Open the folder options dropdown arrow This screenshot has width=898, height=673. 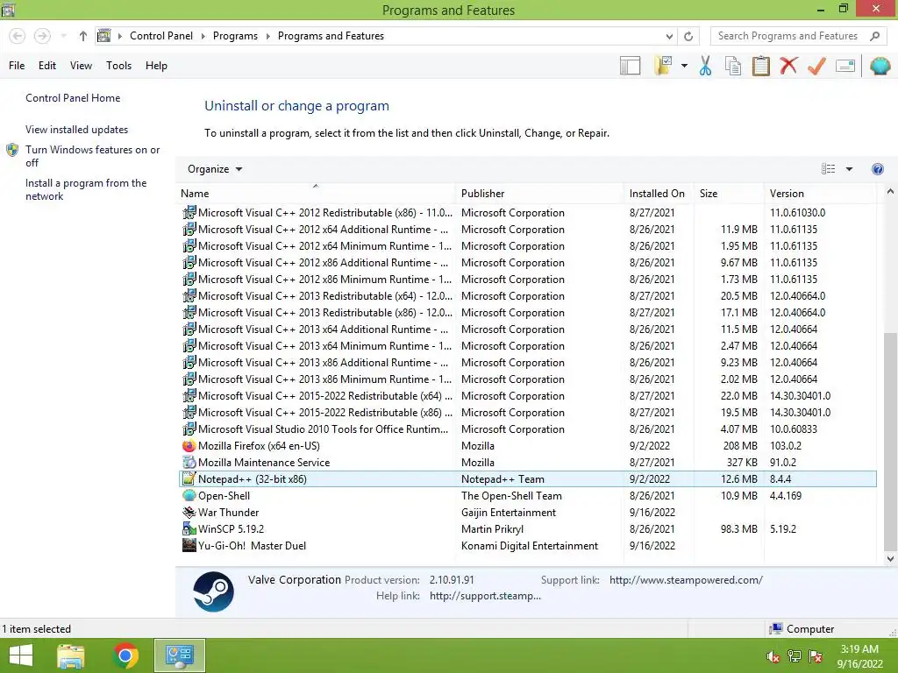684,66
